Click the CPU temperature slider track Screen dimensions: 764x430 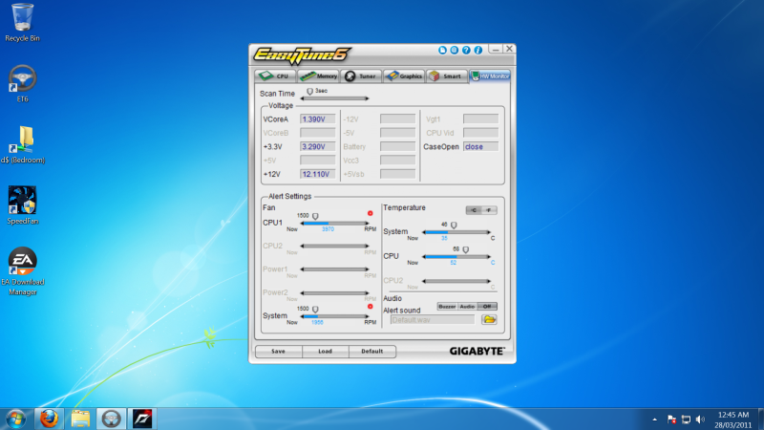[x=456, y=256]
